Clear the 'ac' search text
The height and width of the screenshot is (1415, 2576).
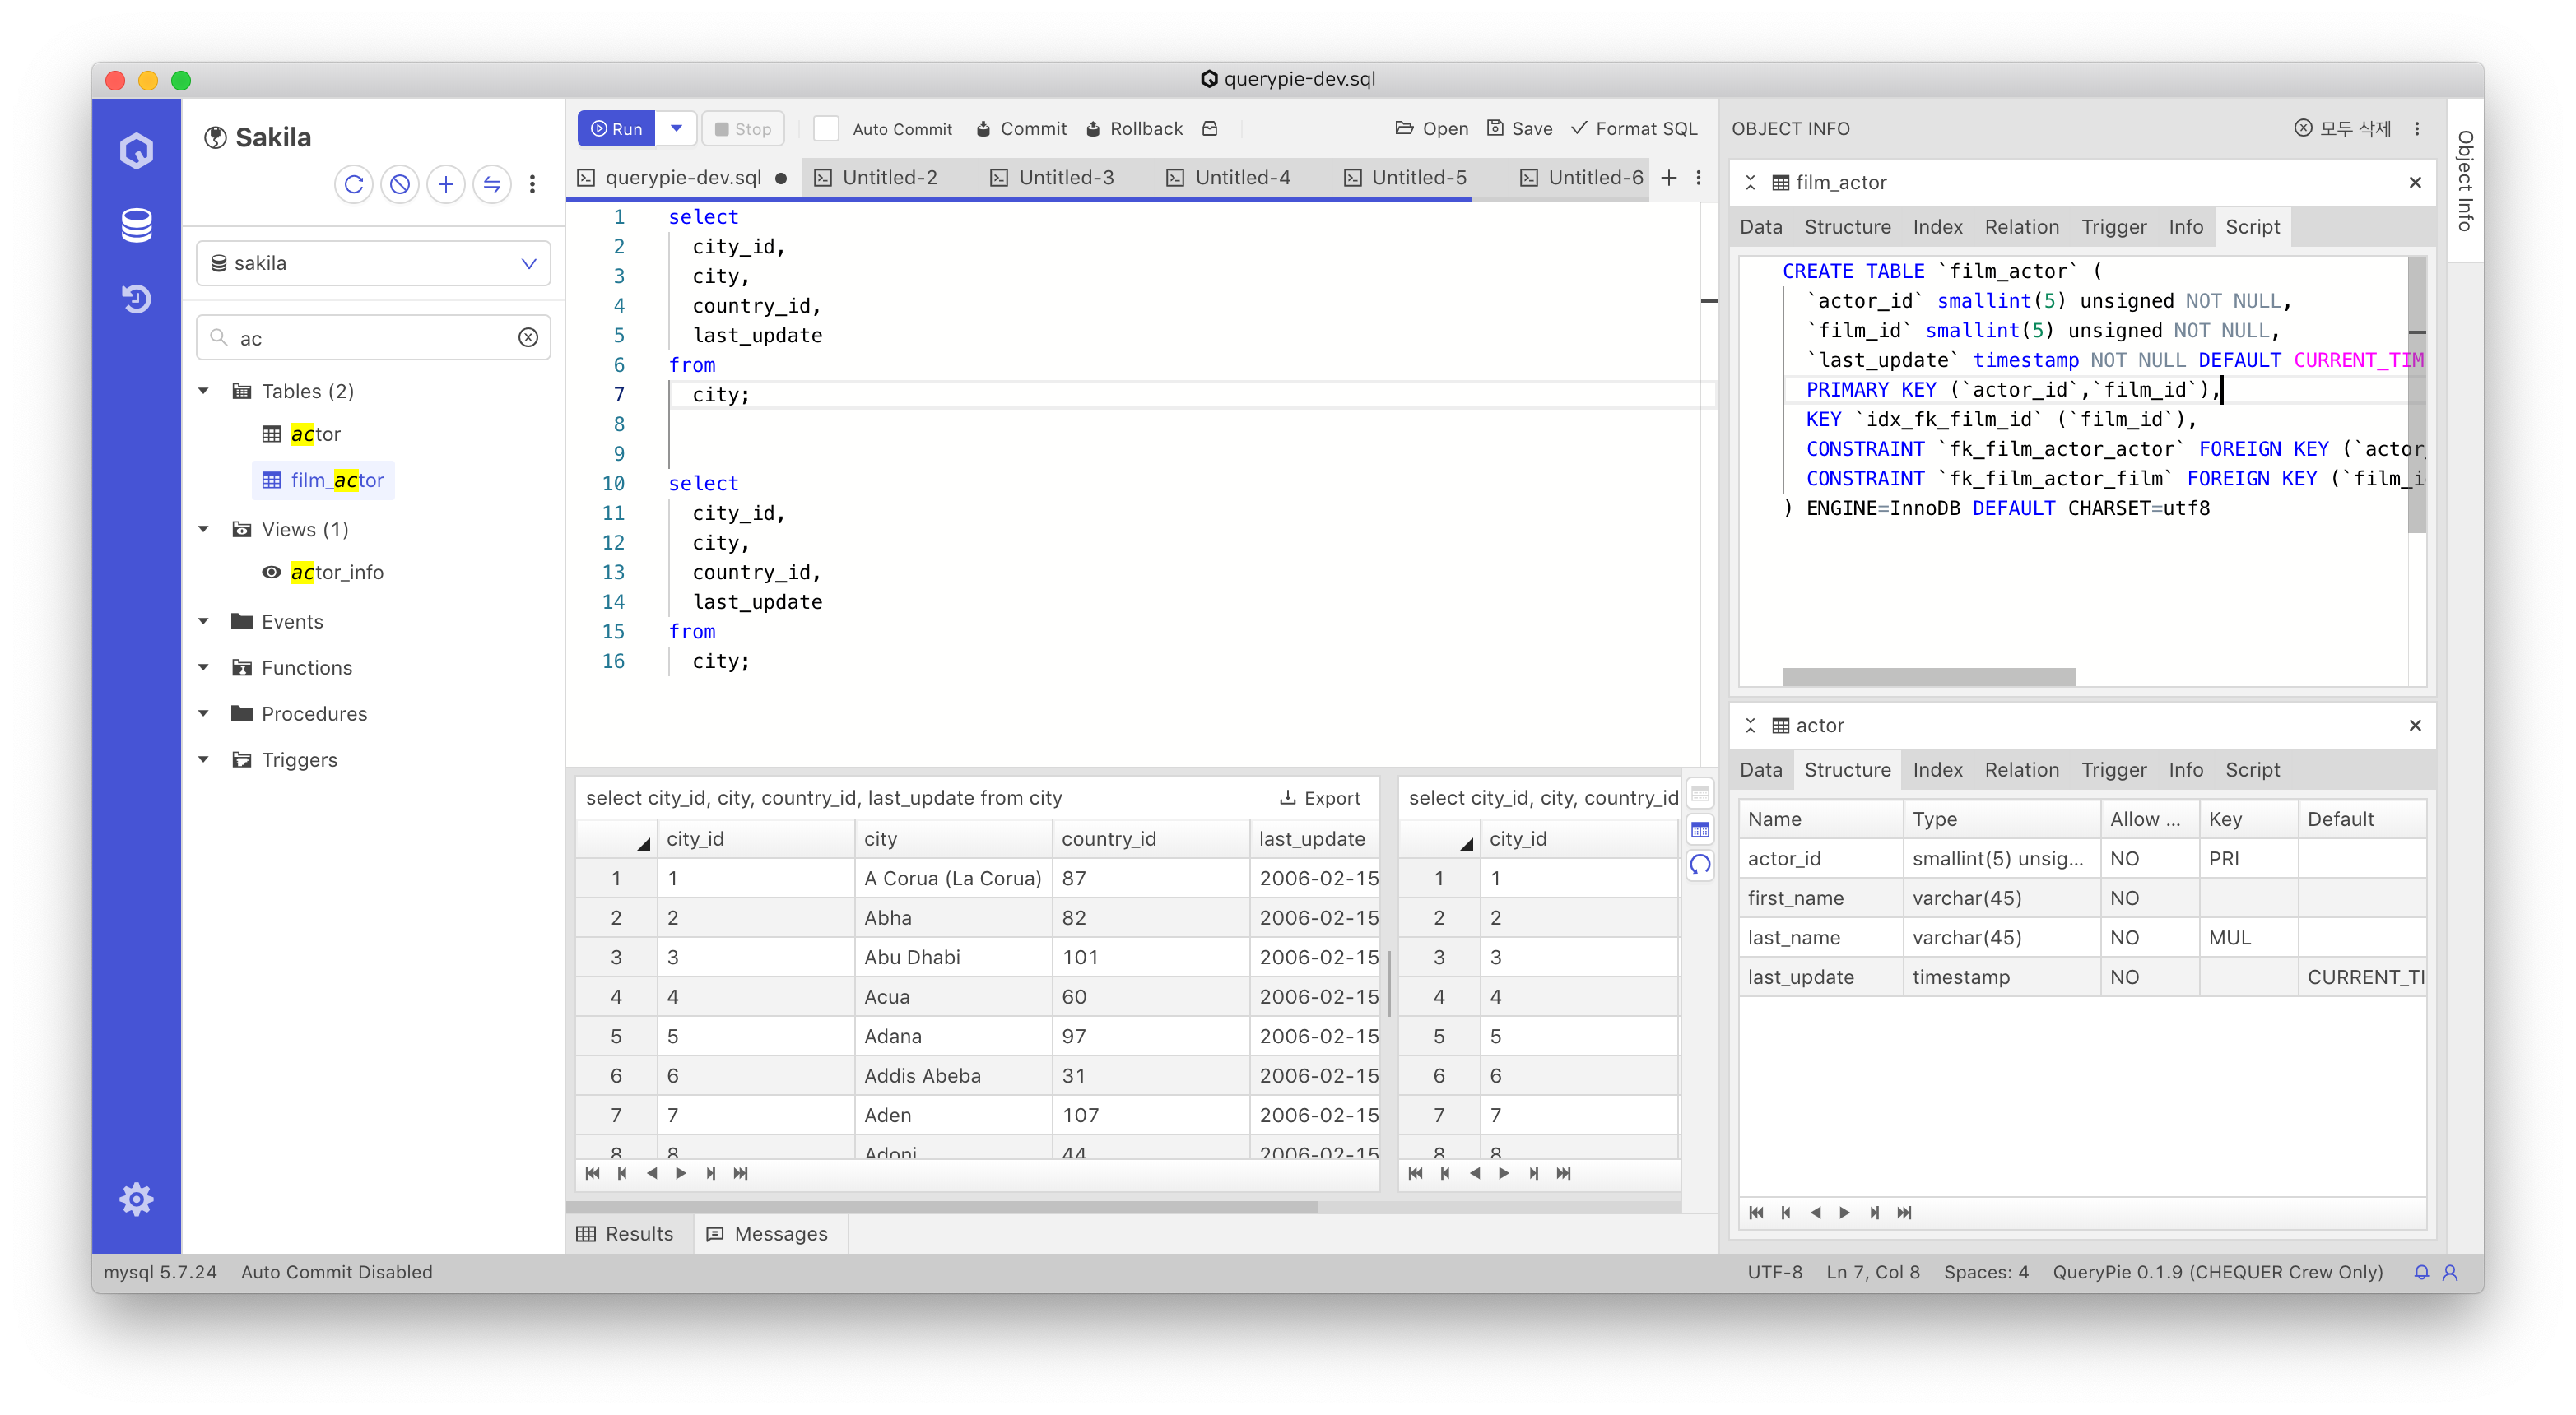[529, 336]
